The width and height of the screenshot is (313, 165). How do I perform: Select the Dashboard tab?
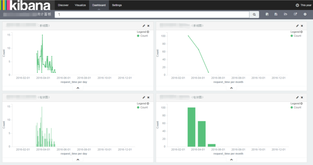99,5
